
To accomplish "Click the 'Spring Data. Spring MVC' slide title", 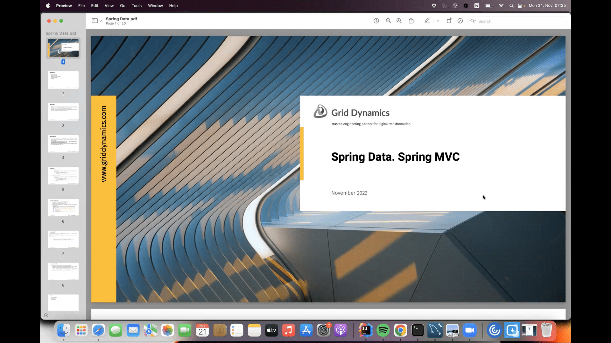I will coord(396,157).
